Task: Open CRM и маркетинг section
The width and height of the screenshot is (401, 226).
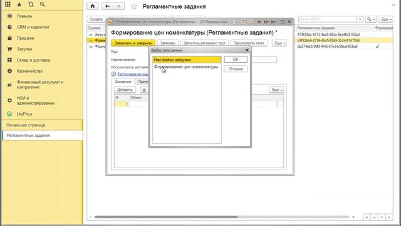Action: pyautogui.click(x=33, y=27)
